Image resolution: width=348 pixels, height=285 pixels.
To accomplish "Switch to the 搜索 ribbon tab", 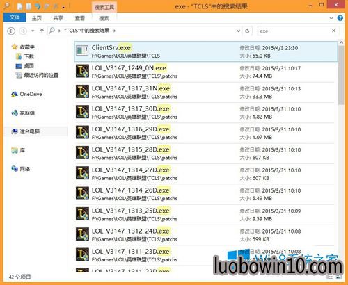I will point(104,18).
